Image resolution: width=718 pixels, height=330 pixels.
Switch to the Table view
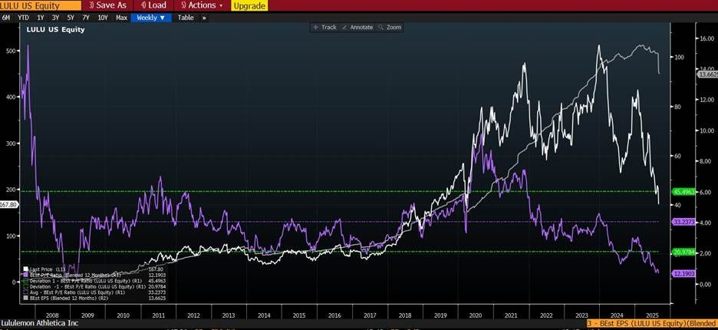[186, 18]
